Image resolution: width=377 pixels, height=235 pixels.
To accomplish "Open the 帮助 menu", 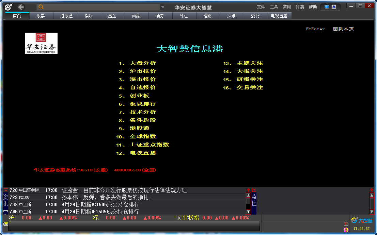I will pyautogui.click(x=313, y=7).
